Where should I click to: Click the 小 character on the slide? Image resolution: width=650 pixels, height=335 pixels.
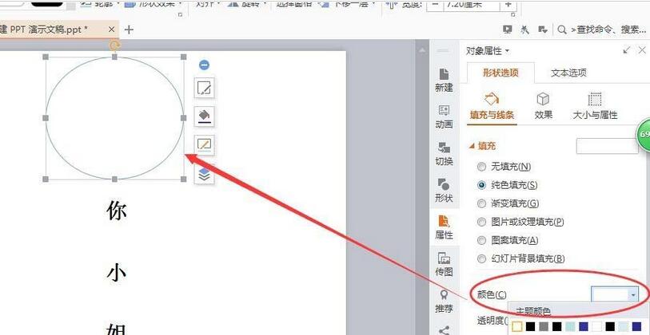click(x=117, y=273)
